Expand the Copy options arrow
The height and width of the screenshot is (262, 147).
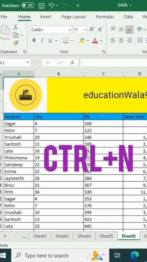click(21, 35)
